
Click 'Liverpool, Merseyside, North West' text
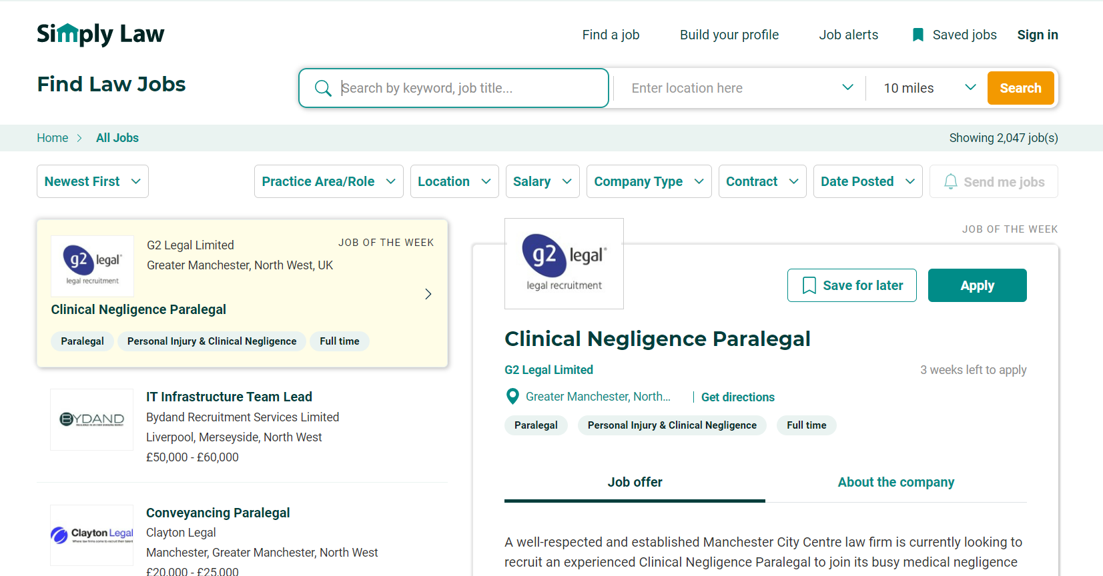tap(234, 437)
